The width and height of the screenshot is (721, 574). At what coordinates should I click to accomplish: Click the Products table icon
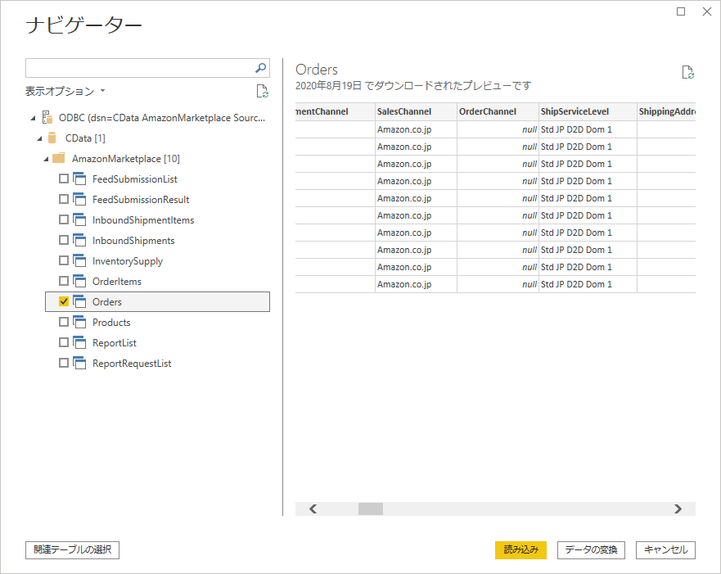pyautogui.click(x=80, y=323)
